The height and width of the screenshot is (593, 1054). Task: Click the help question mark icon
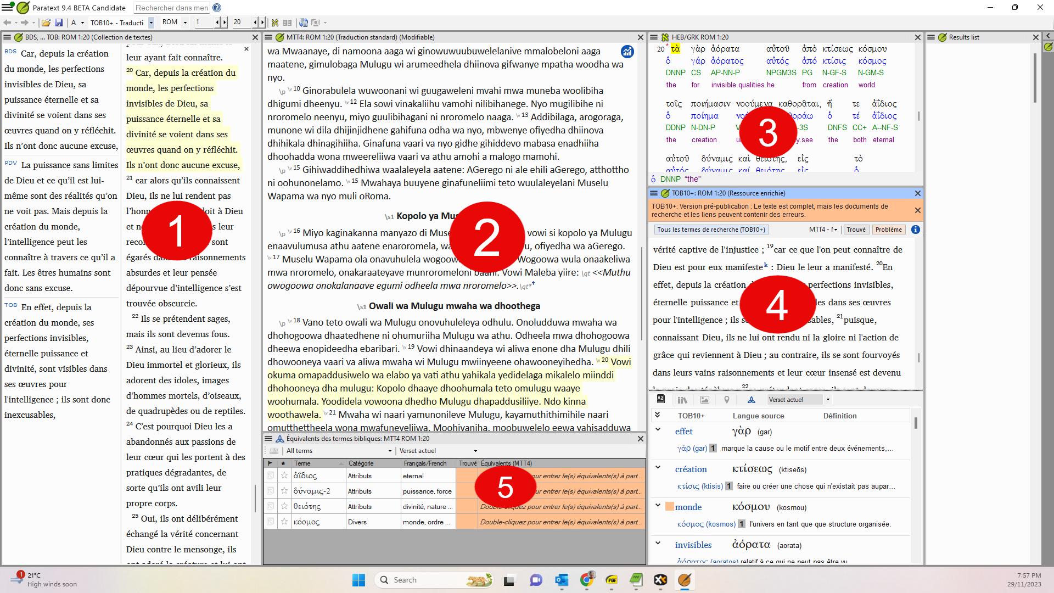[217, 8]
